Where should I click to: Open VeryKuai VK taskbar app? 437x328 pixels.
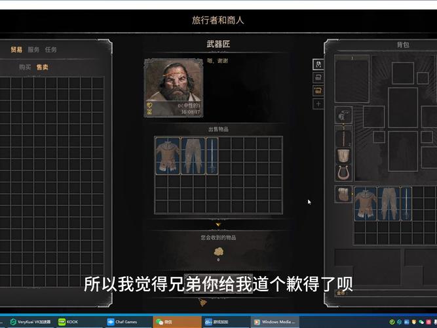tap(31, 322)
